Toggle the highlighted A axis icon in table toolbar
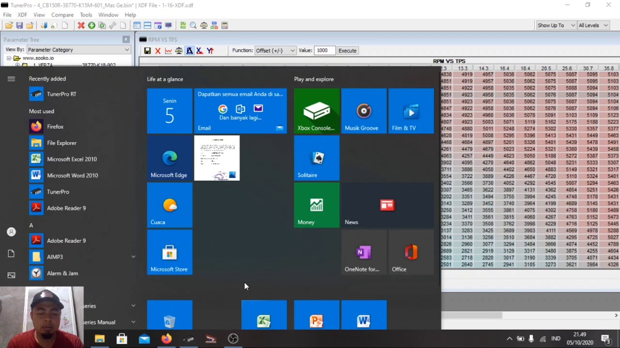 pos(189,51)
